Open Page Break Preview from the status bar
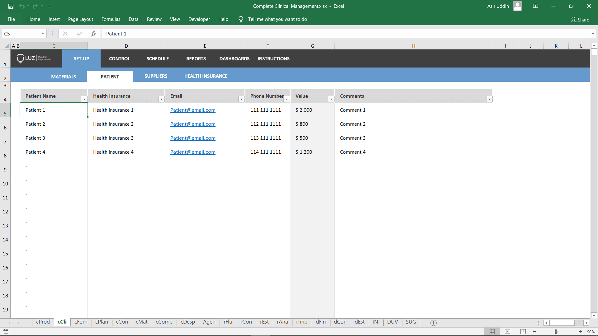Viewport: 598px width, 336px height. [x=522, y=332]
